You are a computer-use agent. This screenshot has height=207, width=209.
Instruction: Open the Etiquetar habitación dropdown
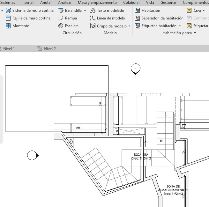[x=180, y=26]
